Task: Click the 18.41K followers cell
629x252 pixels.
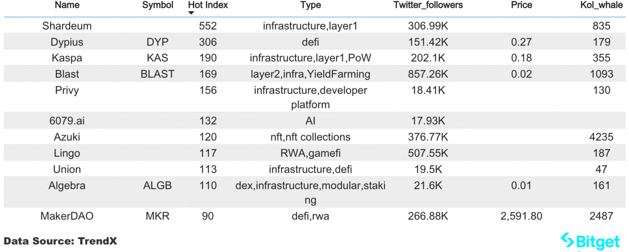Action: (428, 90)
